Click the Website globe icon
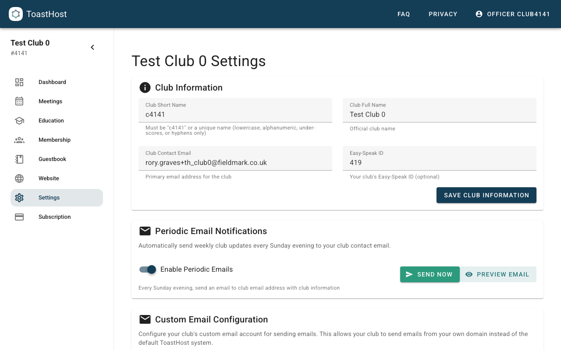Image resolution: width=561 pixels, height=350 pixels. coord(19,178)
